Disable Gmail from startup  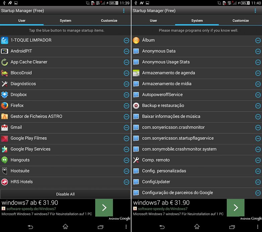point(127,127)
